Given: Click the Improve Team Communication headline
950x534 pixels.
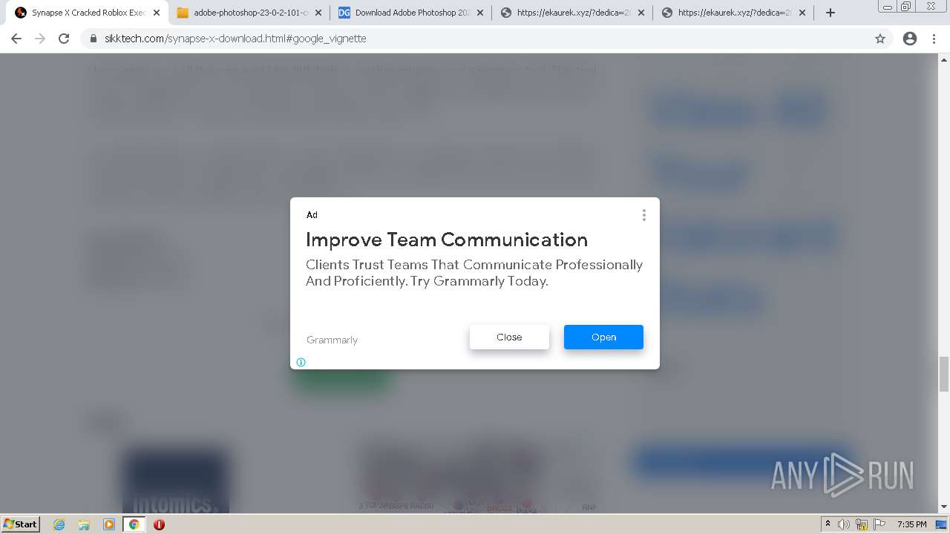Looking at the screenshot, I should click(x=447, y=240).
